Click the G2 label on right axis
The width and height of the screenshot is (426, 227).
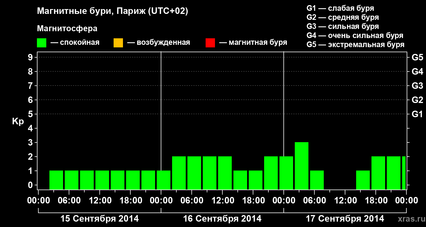[x=417, y=100]
